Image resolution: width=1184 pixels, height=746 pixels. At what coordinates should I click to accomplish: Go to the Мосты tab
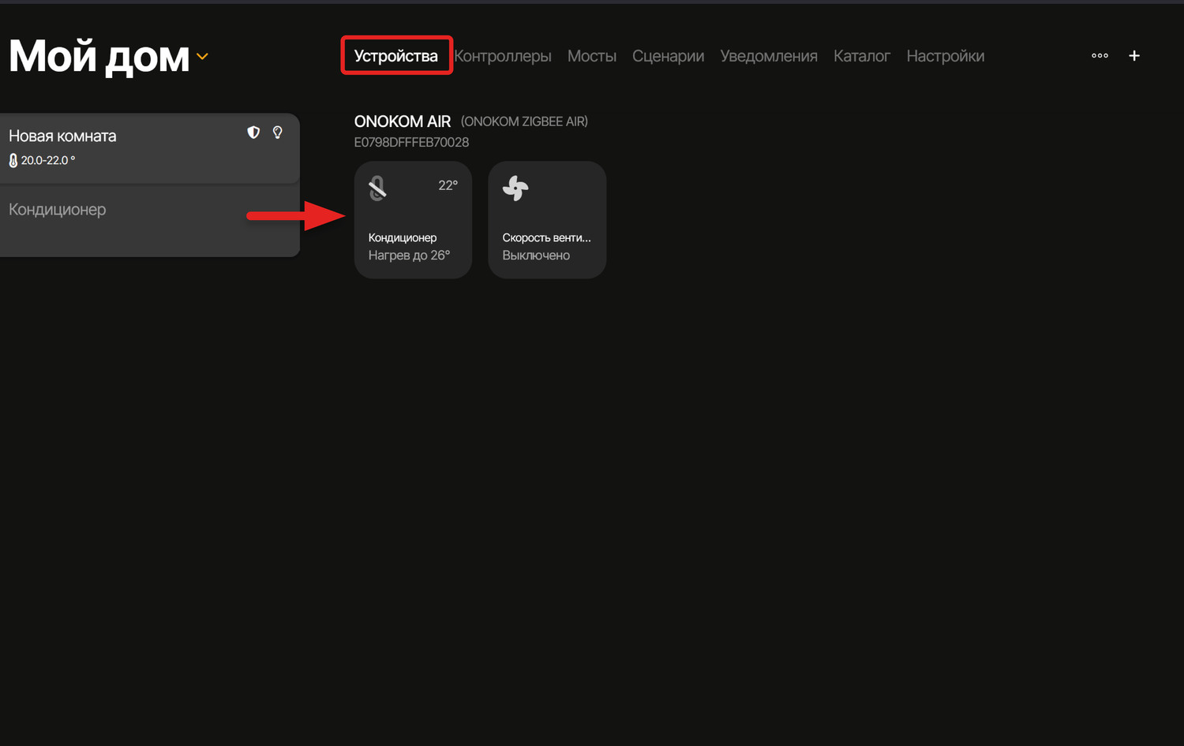point(591,56)
